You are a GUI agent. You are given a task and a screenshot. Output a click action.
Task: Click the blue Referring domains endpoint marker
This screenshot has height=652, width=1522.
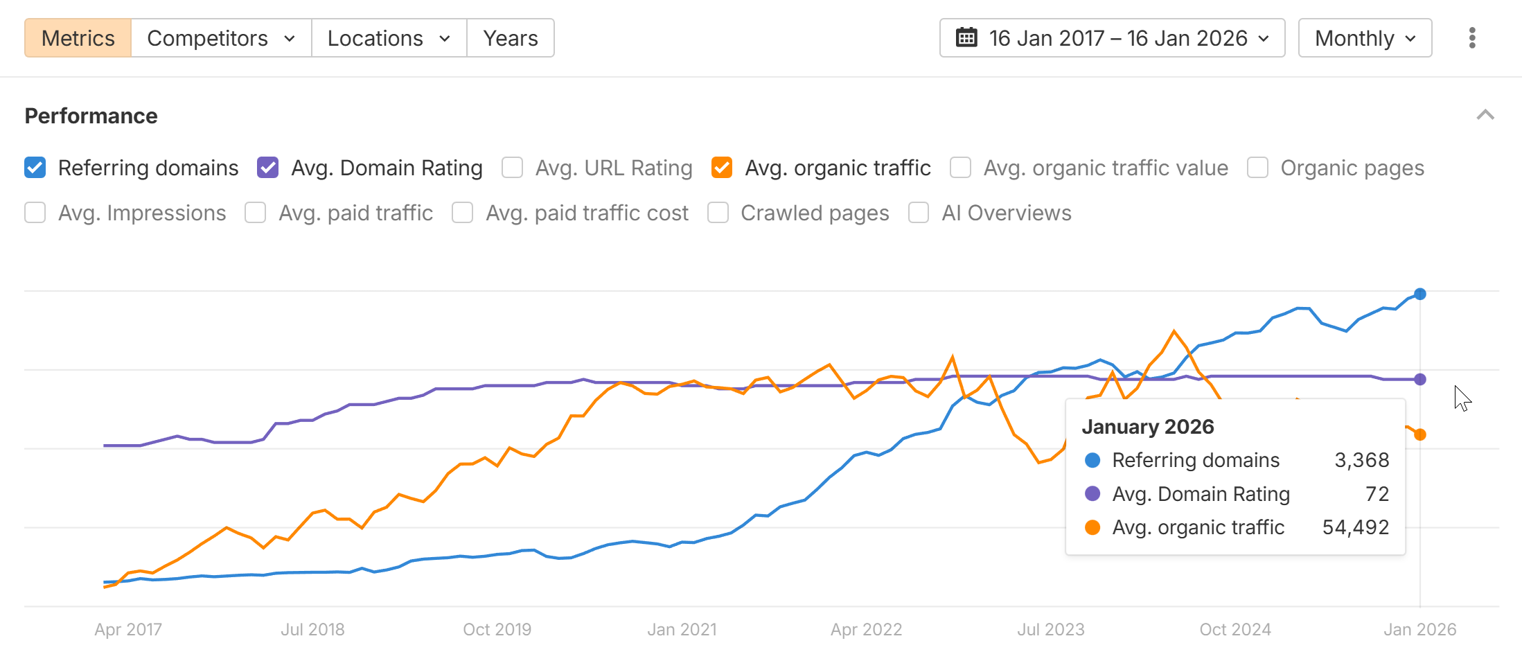point(1420,294)
